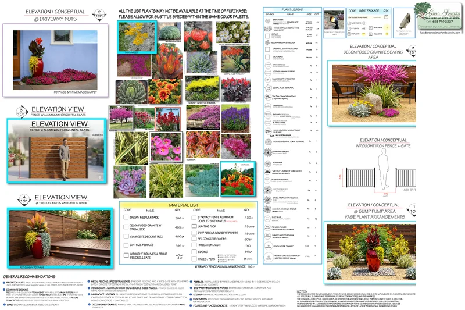Select the Coral Aloe "Strata" legend symbol

tap(268, 88)
